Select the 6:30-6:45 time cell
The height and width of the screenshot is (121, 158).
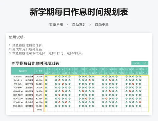pos(18,76)
